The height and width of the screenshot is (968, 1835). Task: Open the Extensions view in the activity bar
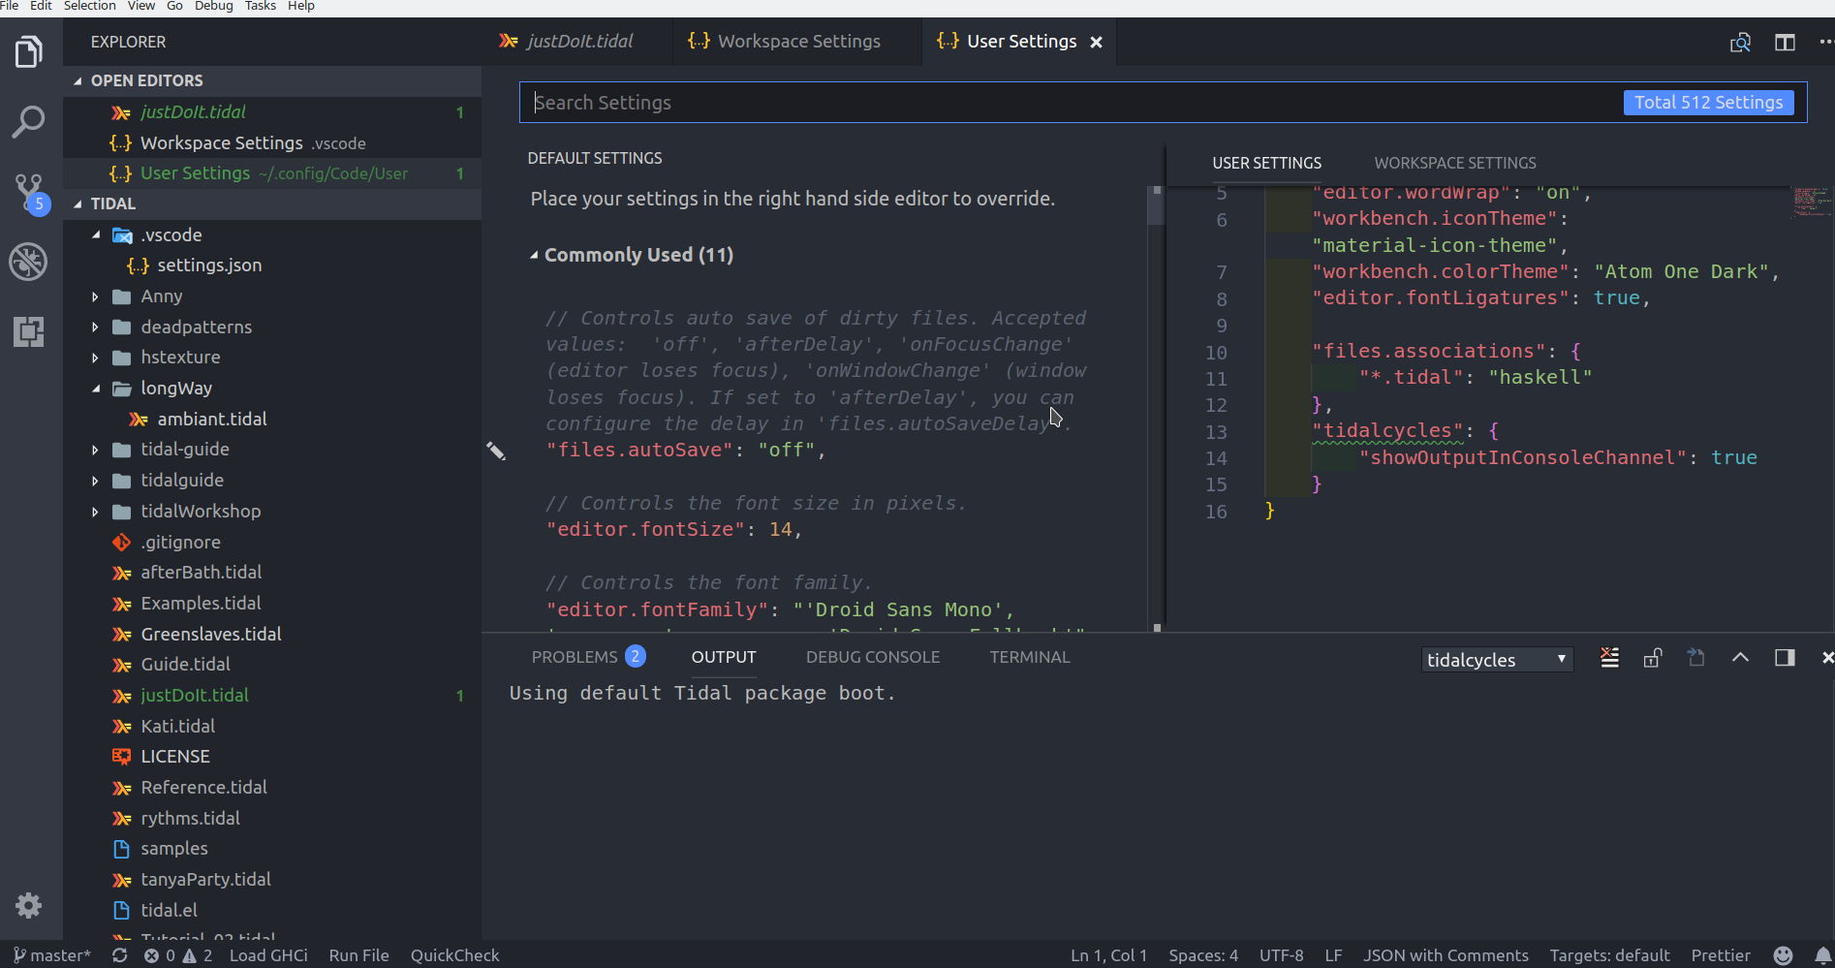pos(29,332)
